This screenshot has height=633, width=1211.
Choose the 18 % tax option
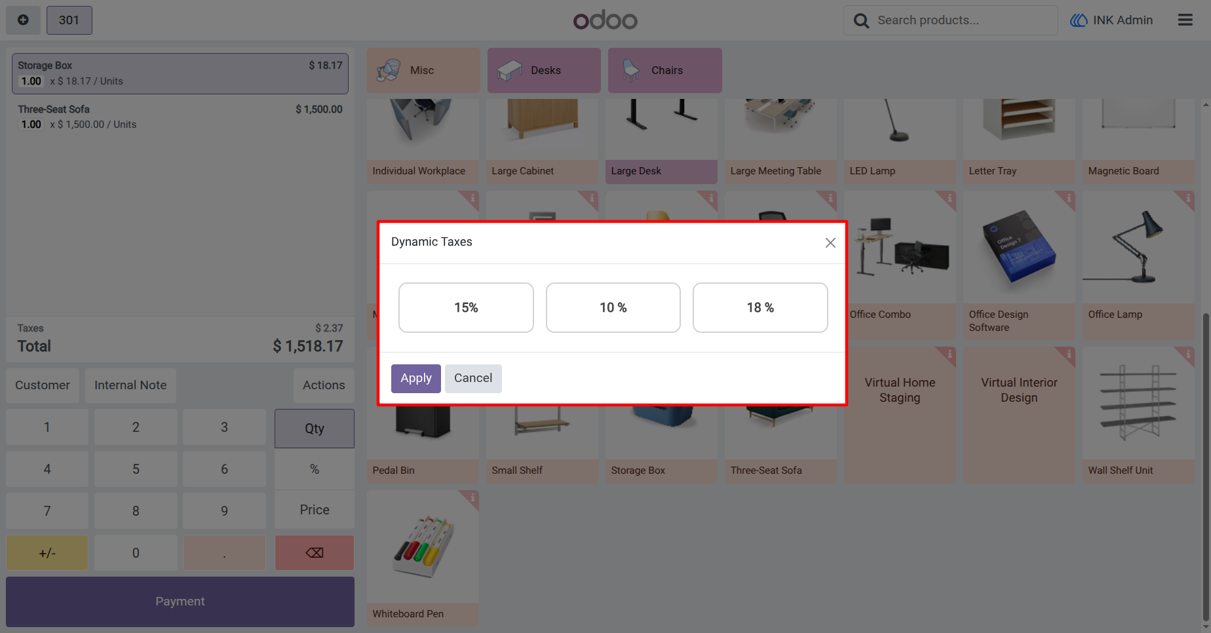pyautogui.click(x=760, y=308)
